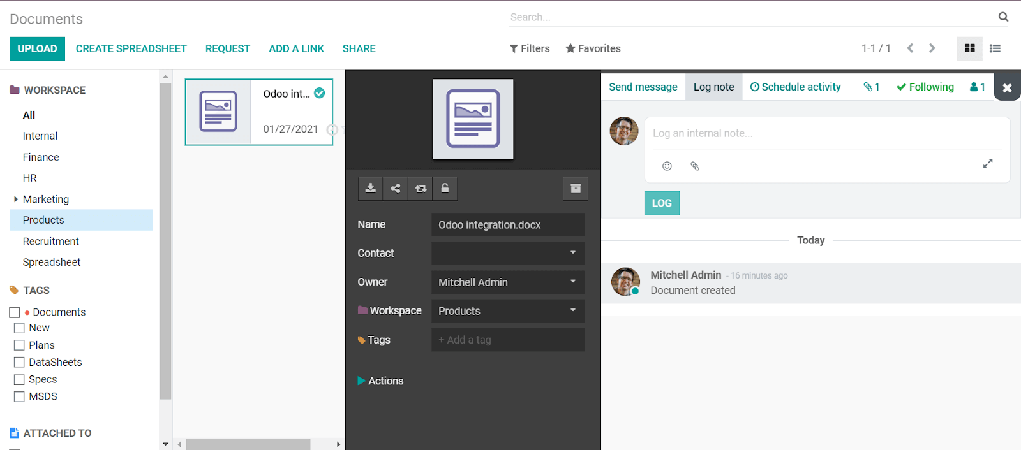Tick the Documents tag group checkbox
Viewport: 1021px width, 450px height.
pos(15,312)
